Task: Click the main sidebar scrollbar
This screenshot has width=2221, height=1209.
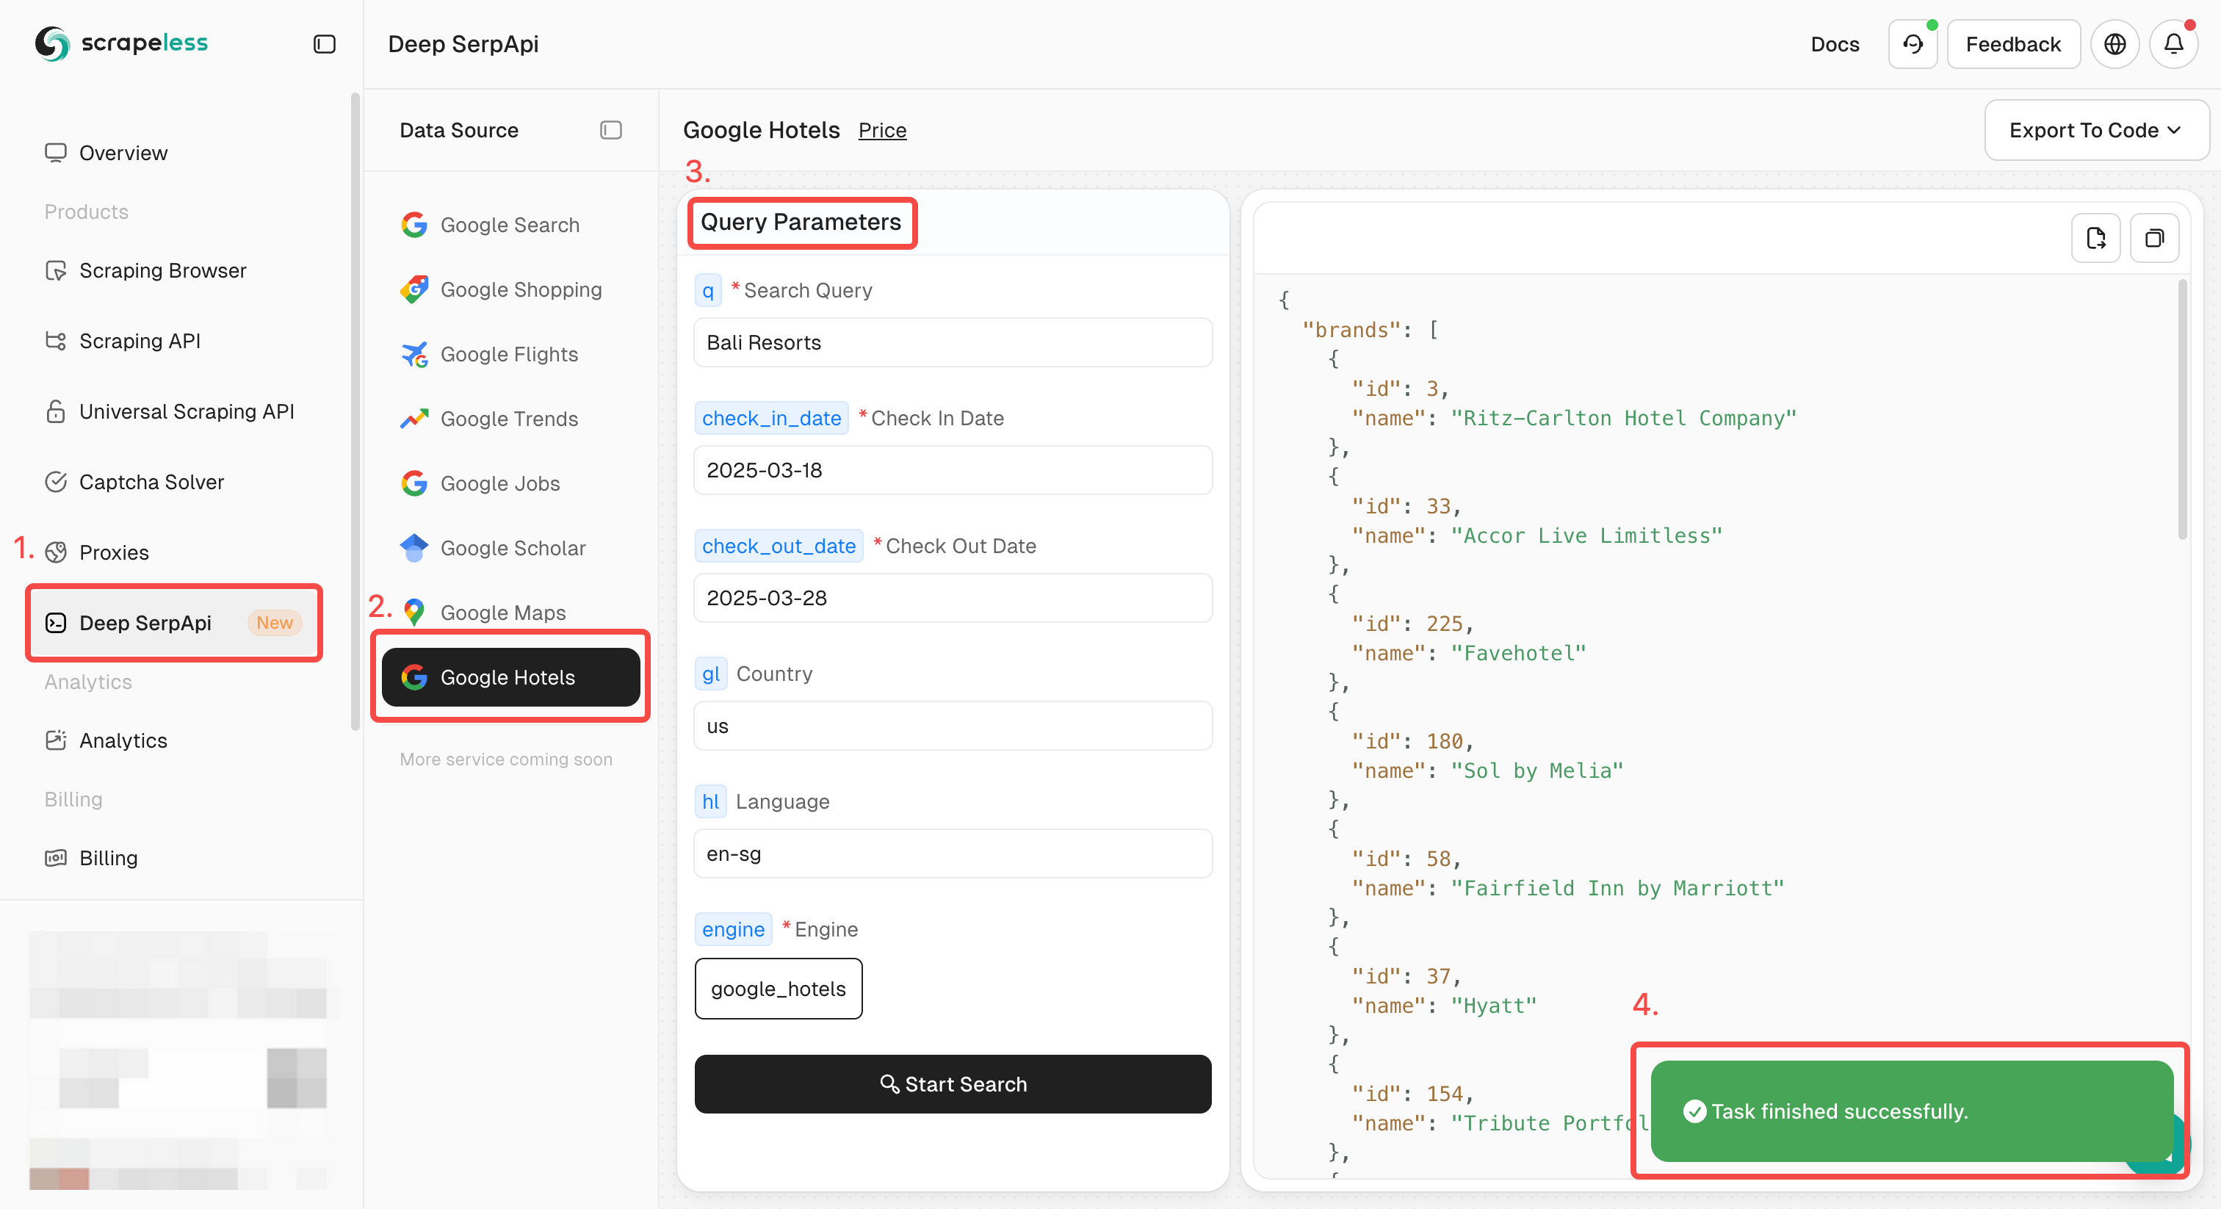Action: tap(354, 412)
